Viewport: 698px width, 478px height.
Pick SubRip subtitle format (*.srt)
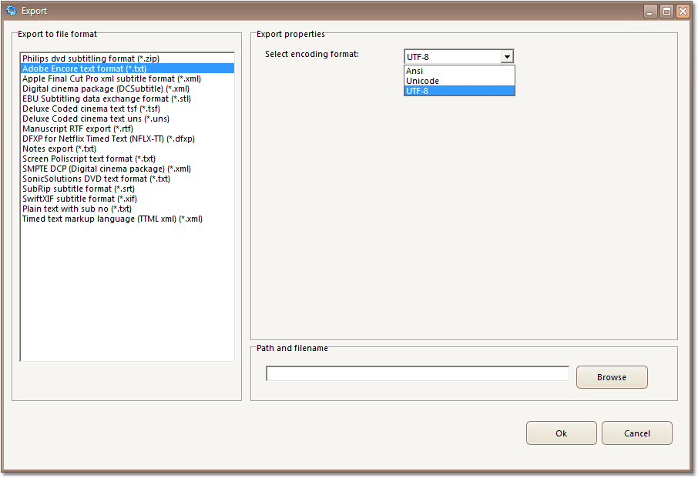(x=78, y=189)
